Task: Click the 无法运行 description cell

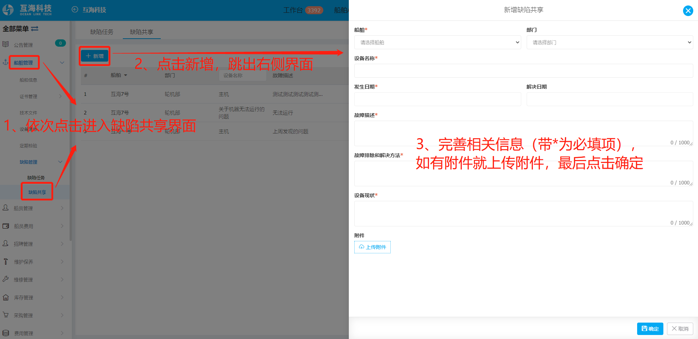Action: pos(283,113)
